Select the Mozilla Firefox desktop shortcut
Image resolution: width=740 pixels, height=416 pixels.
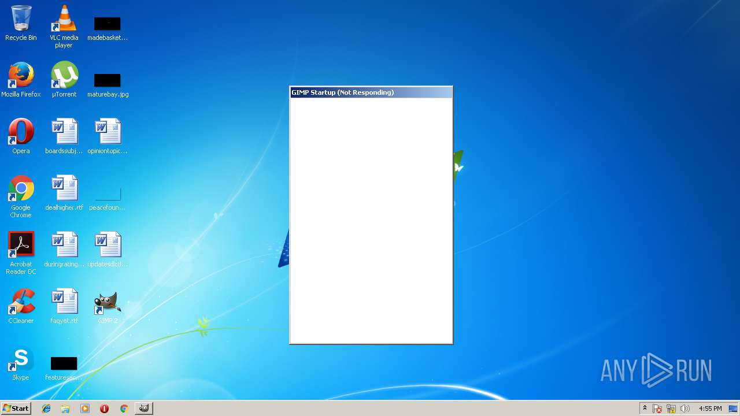(21, 80)
